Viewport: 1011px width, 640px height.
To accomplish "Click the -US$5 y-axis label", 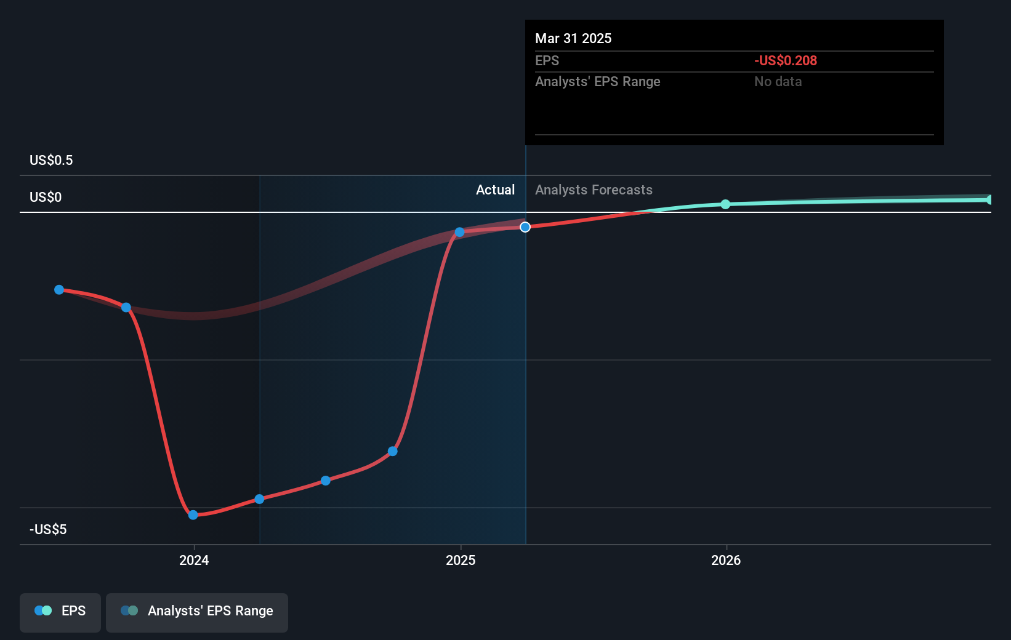I will click(48, 529).
